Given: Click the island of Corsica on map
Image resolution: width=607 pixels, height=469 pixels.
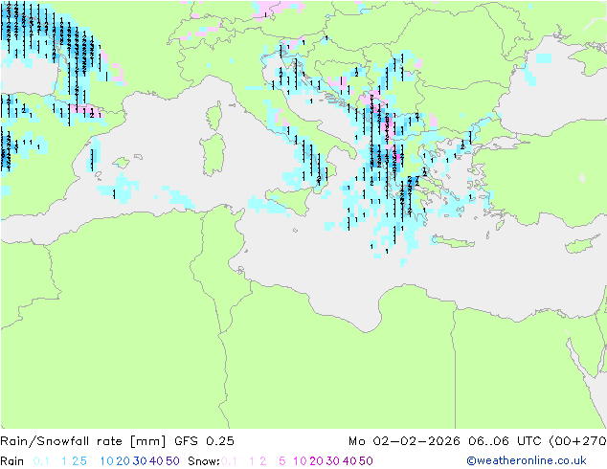Looking at the screenshot, I should point(214,116).
